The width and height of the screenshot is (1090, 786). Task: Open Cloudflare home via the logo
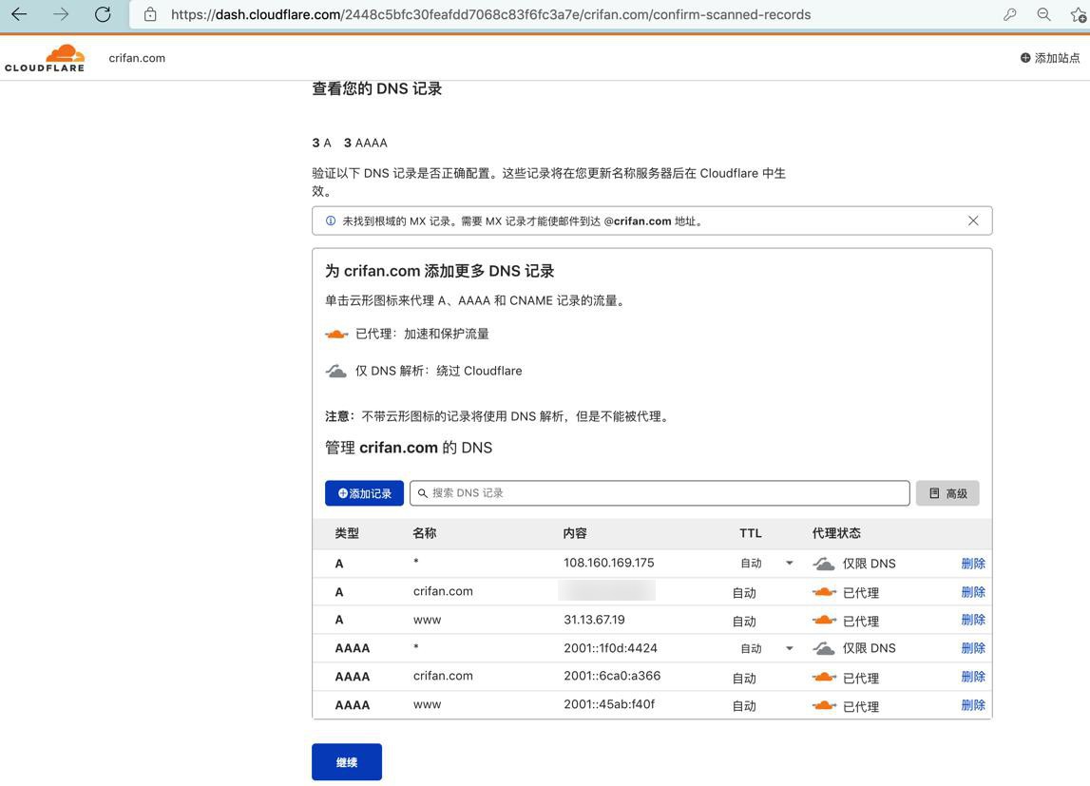click(45, 58)
